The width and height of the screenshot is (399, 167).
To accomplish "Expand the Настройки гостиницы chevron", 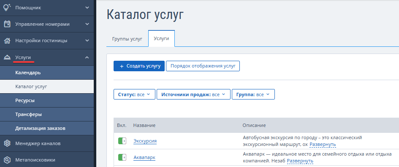I will pos(87,40).
